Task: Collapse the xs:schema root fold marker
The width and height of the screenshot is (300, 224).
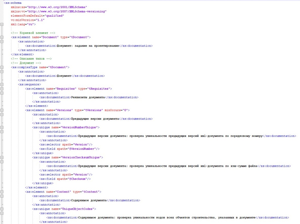Action: point(2,25)
